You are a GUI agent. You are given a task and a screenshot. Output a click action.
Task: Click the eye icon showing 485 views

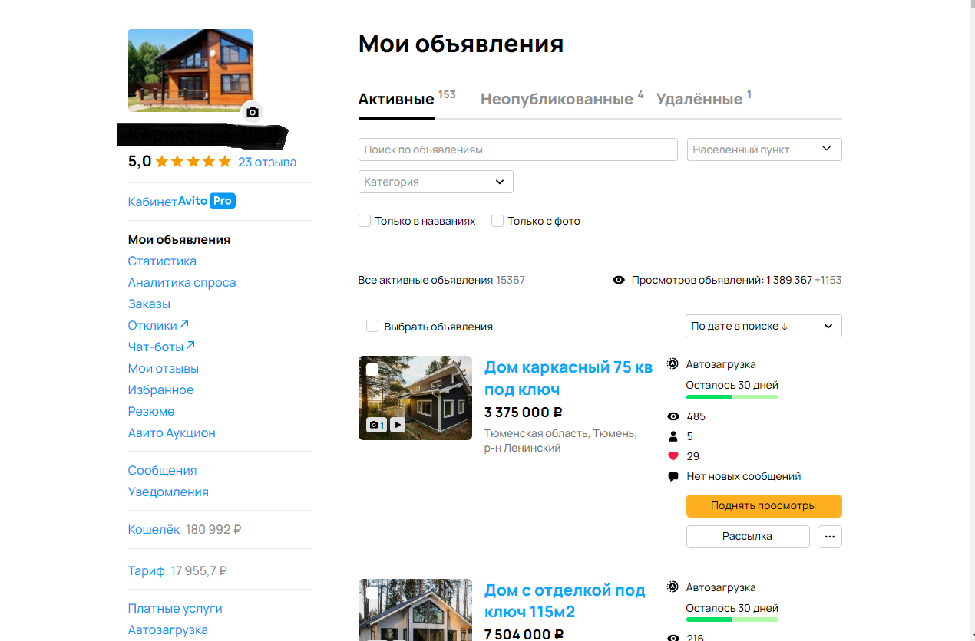pos(674,416)
